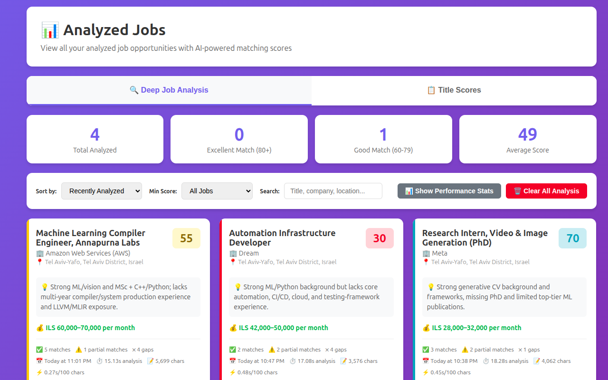The width and height of the screenshot is (608, 380).
Task: Click the yellow 55 score badge
Action: (186, 238)
